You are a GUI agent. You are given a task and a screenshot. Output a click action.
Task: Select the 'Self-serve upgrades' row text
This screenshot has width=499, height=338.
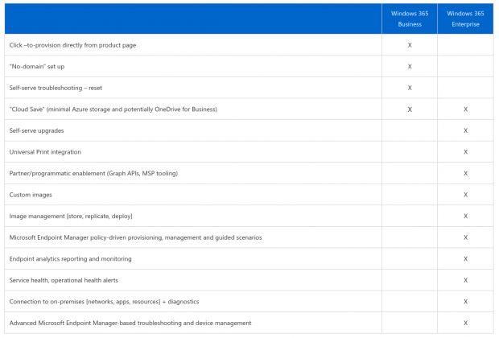(x=36, y=130)
